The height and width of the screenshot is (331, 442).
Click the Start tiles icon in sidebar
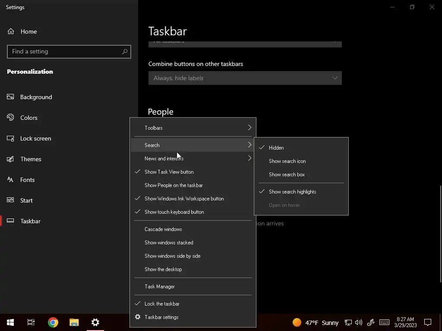point(10,200)
